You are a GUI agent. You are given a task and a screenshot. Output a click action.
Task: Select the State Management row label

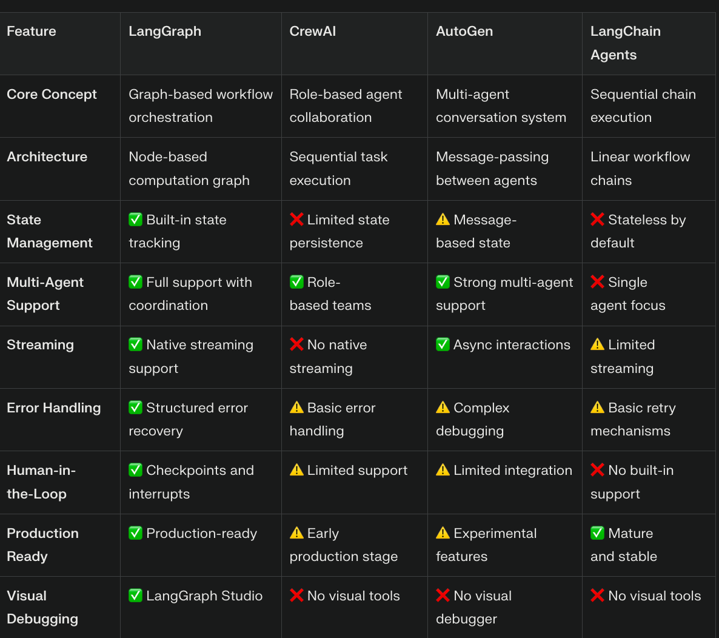click(50, 231)
